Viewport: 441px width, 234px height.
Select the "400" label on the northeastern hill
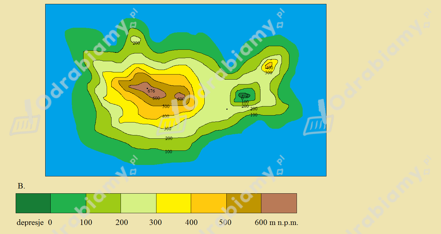click(269, 68)
